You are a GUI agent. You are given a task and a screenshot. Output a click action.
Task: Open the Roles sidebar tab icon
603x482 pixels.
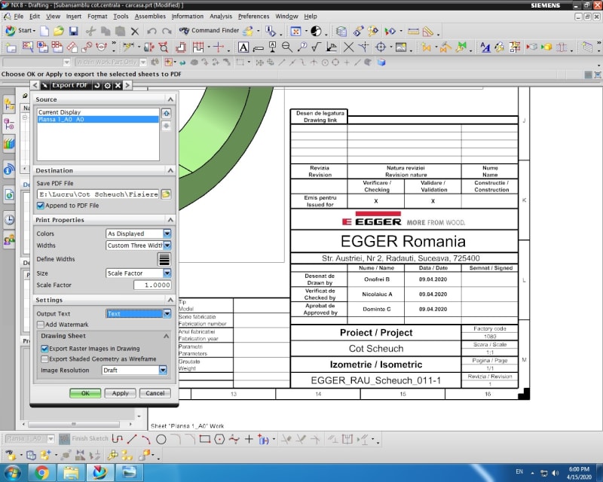pyautogui.click(x=9, y=239)
